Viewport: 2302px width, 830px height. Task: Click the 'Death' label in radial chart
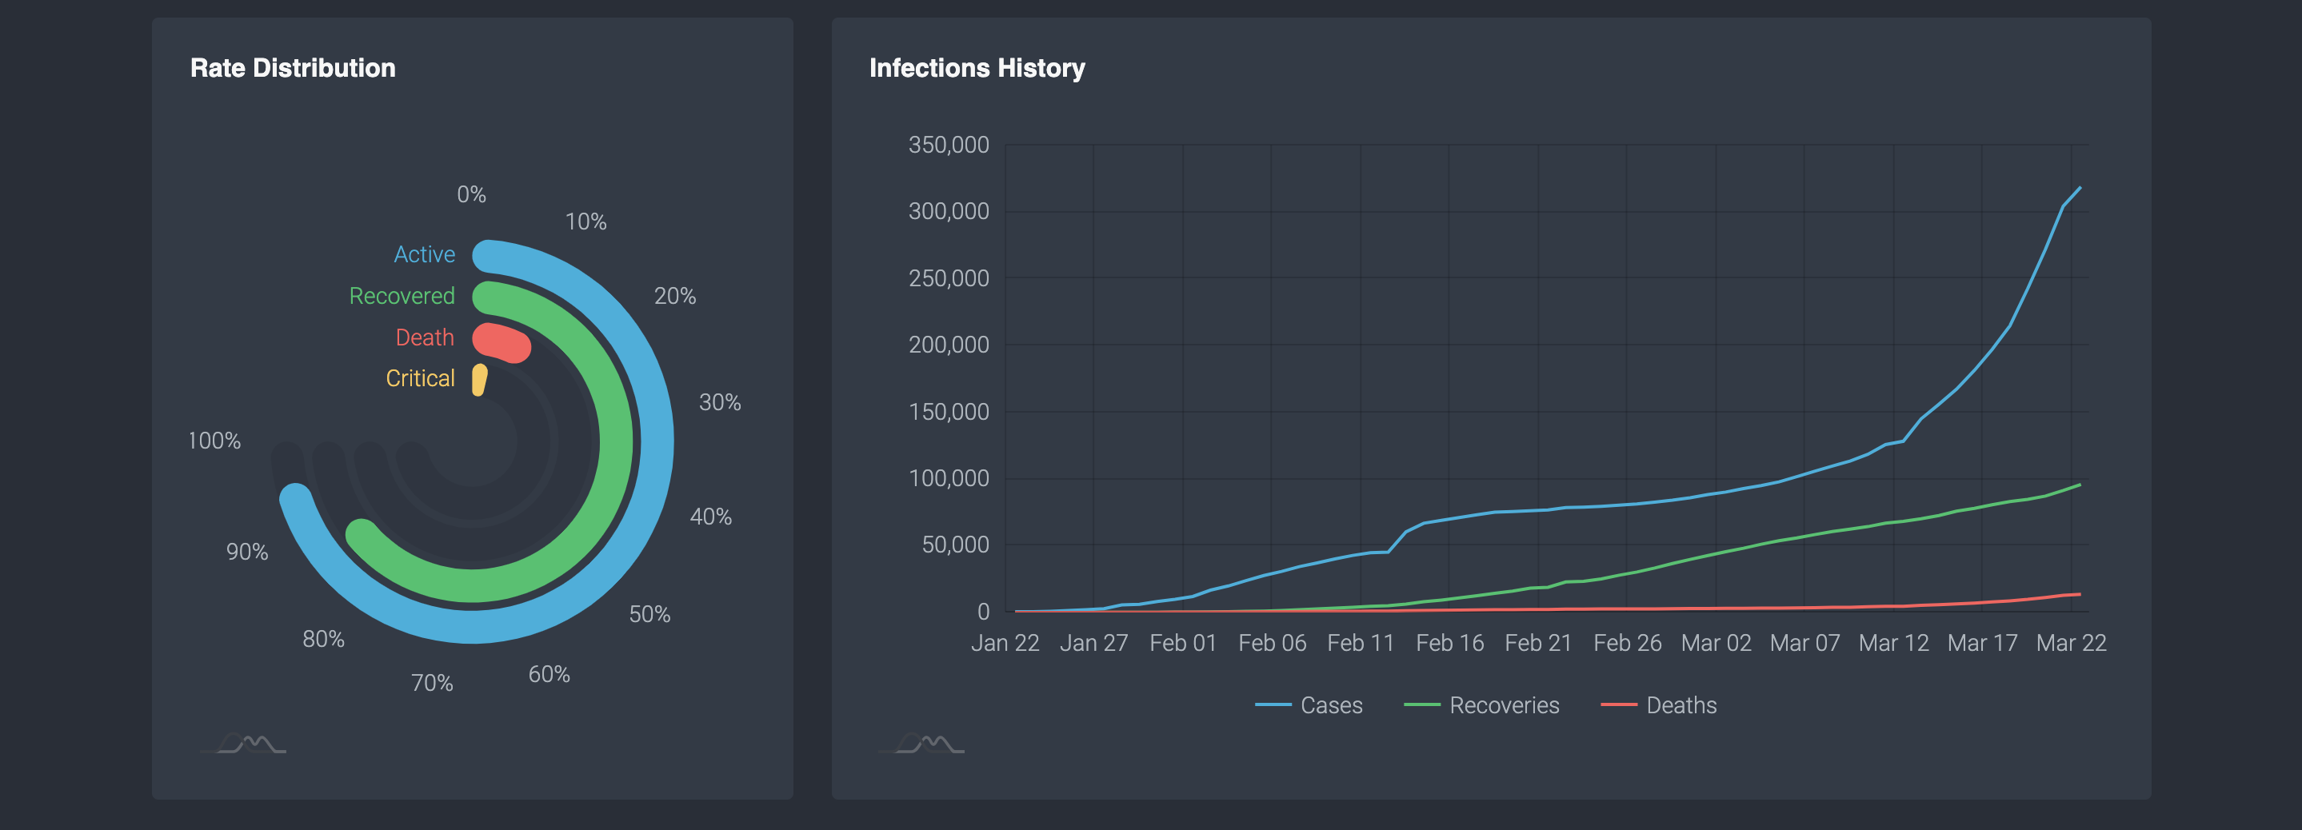[x=425, y=337]
